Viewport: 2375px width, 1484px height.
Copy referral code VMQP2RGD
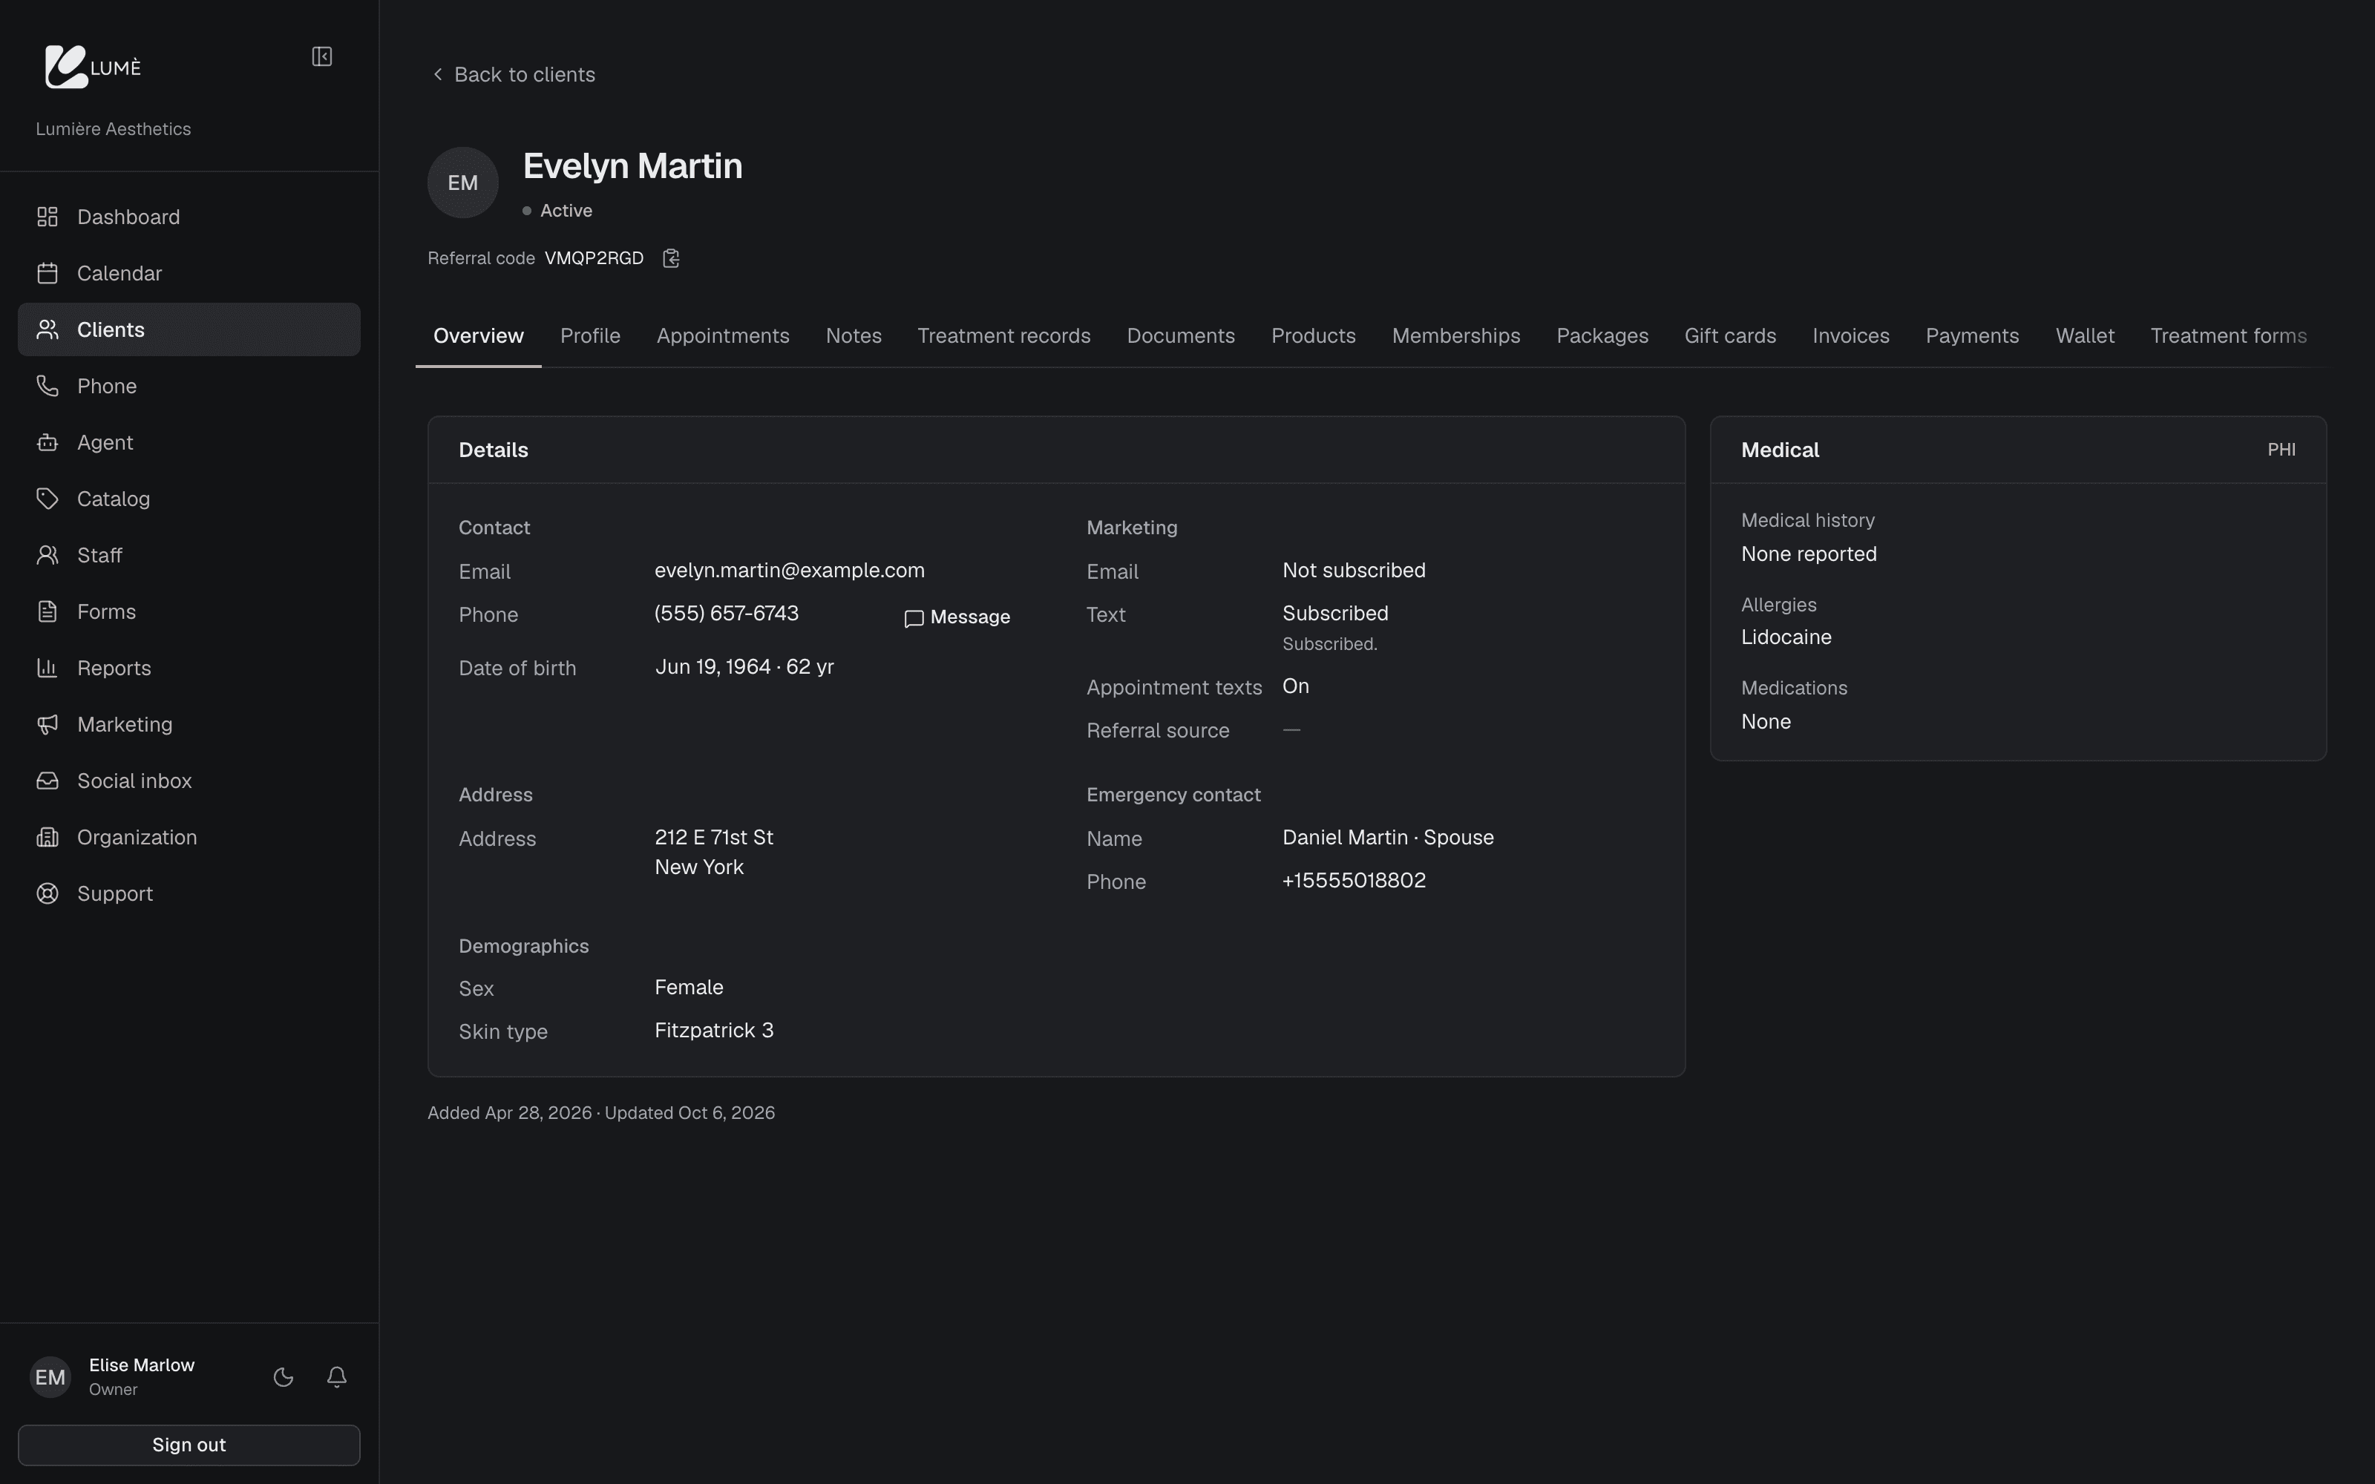[671, 258]
